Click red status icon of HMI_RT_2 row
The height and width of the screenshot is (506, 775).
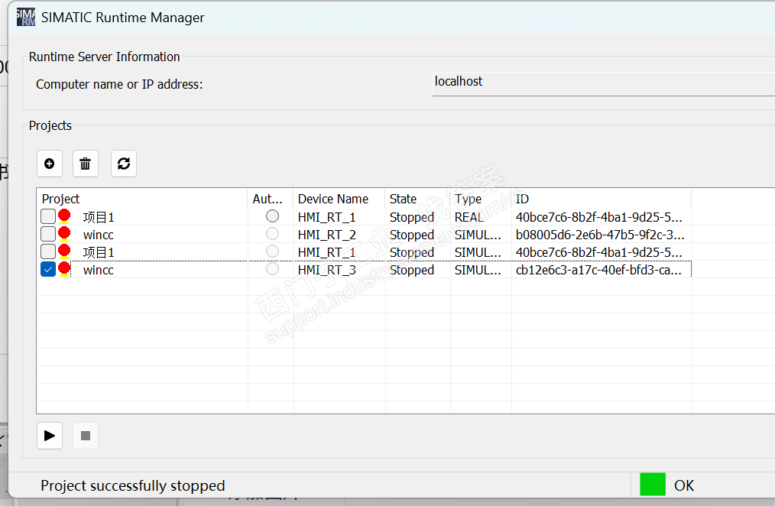64,234
